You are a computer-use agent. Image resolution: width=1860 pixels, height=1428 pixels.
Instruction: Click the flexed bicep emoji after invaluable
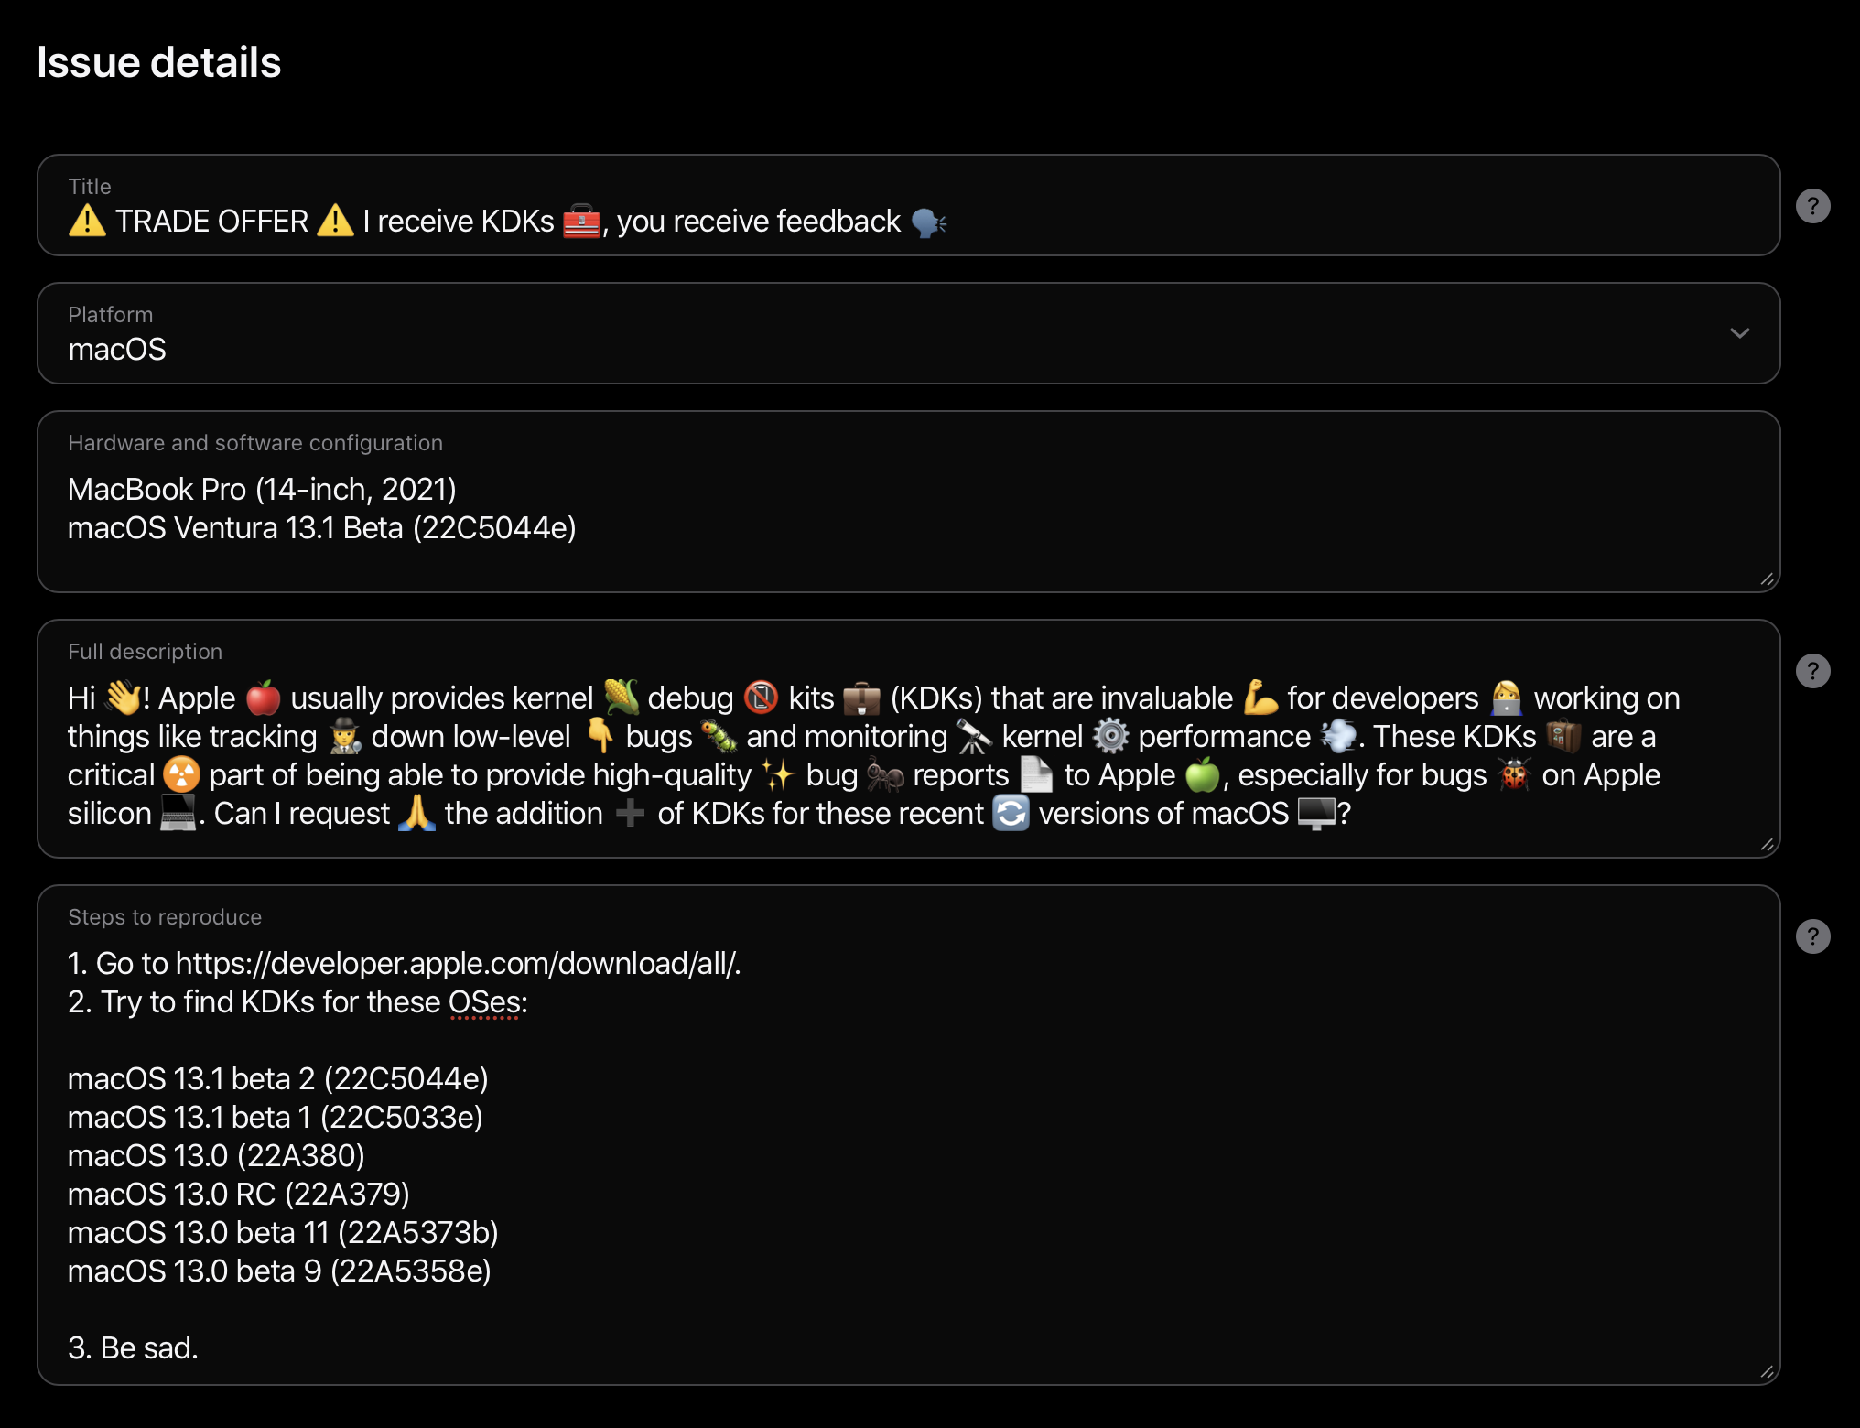pos(1260,698)
